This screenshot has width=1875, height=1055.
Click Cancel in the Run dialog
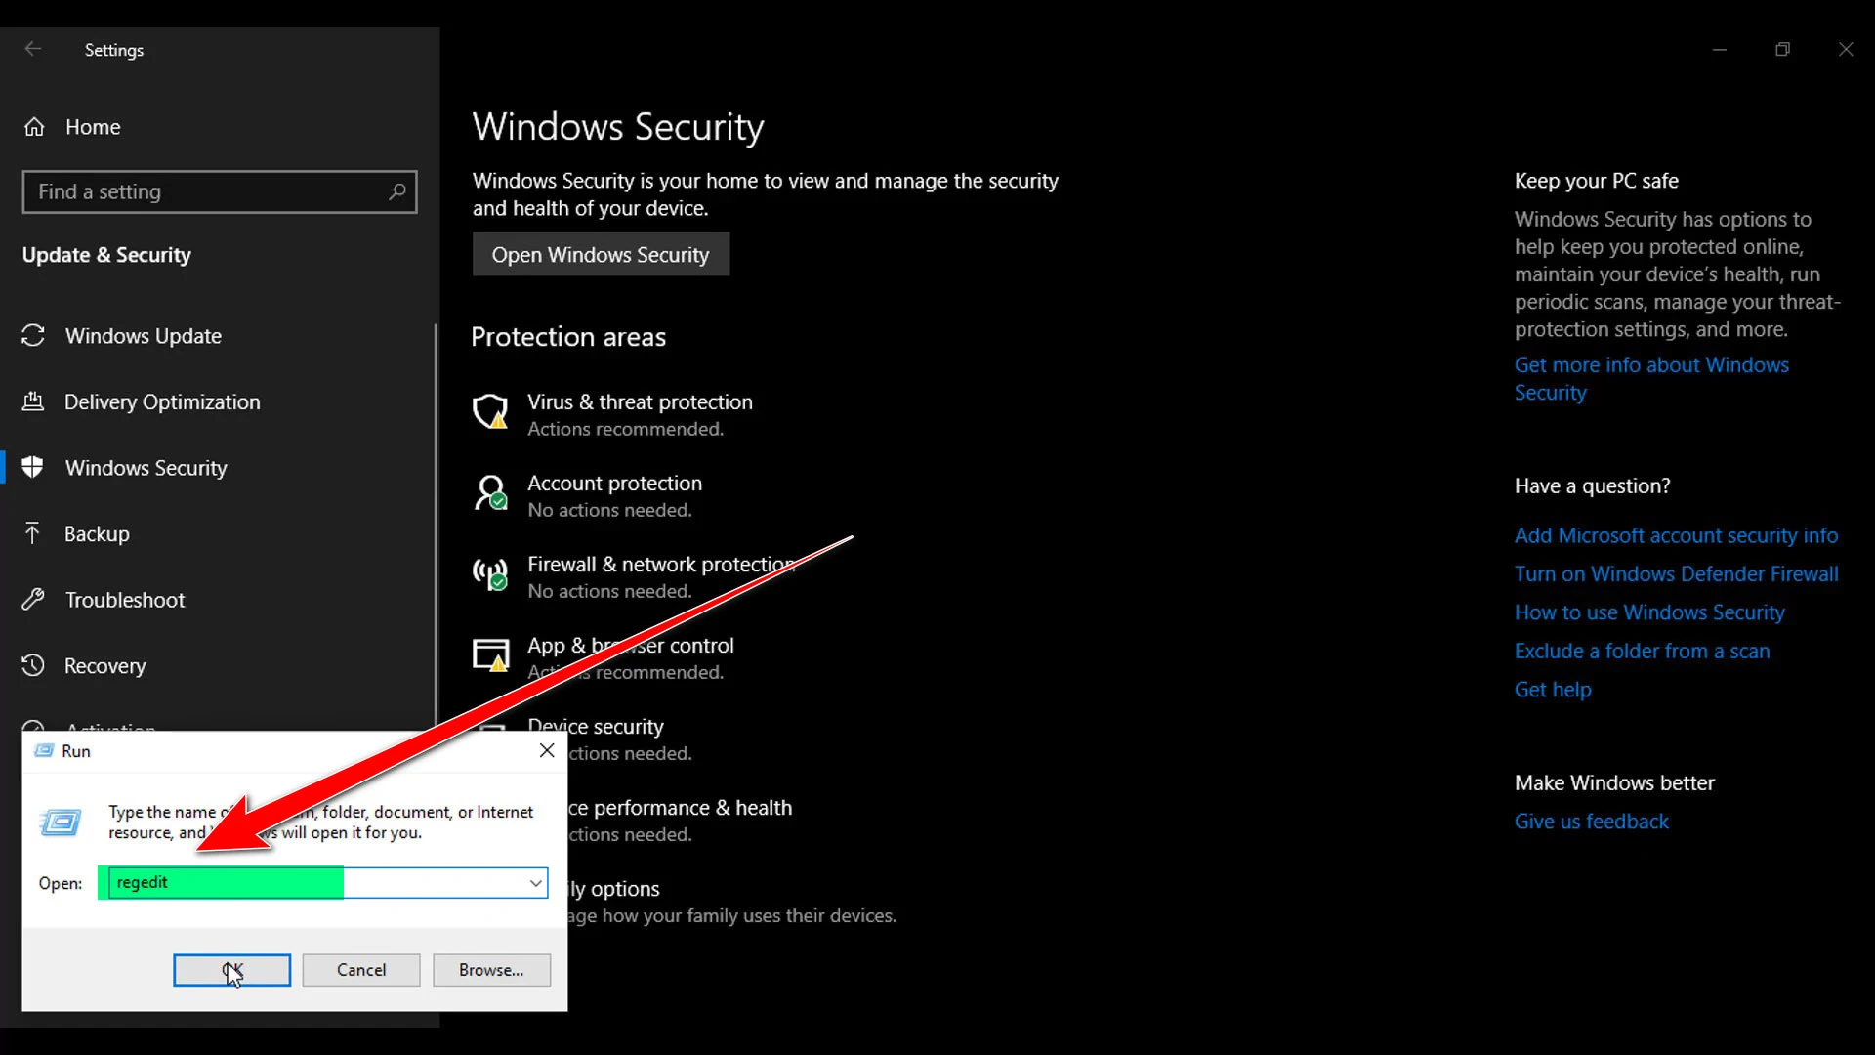361,970
